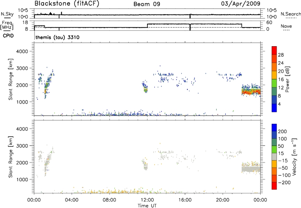
Task: Click the 'Blackstone (fitACF)' title text
Action: click(x=67, y=4)
